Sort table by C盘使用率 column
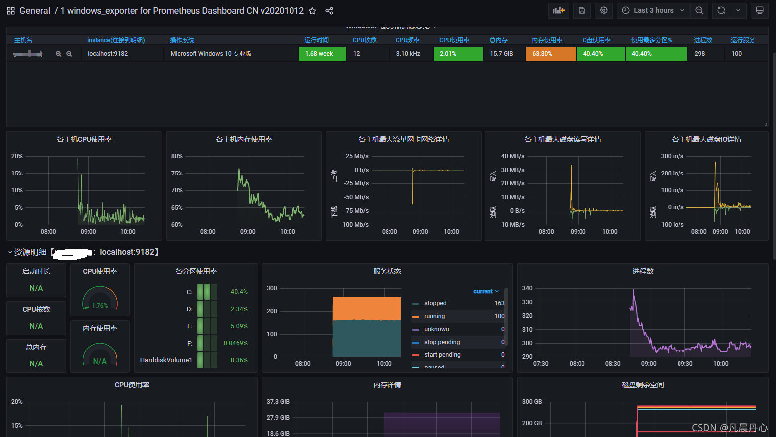Image resolution: width=776 pixels, height=437 pixels. tap(597, 40)
